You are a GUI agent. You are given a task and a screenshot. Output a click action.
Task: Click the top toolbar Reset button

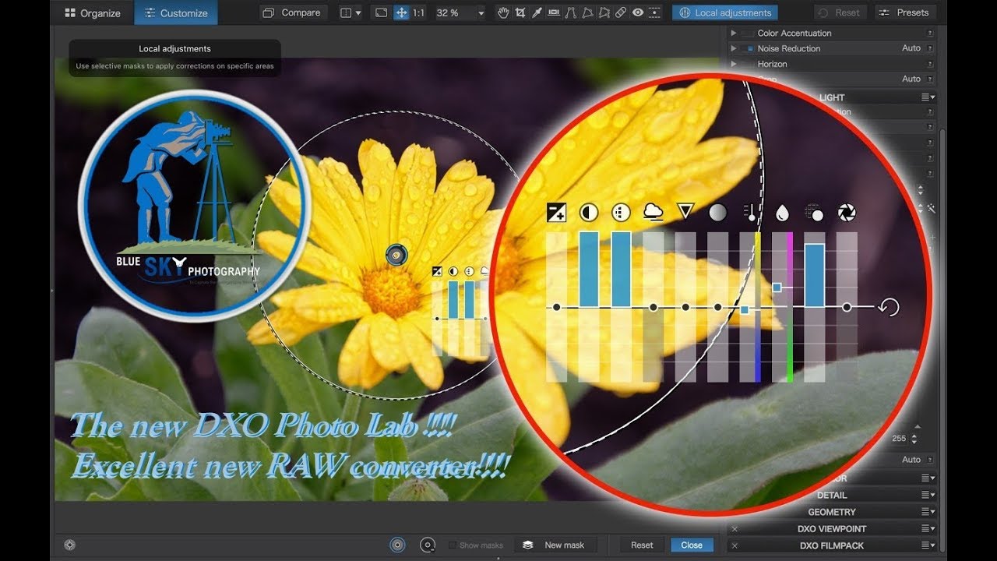click(840, 12)
